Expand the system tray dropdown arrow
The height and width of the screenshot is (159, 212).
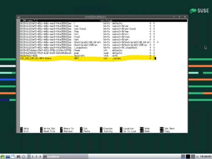[197, 157]
